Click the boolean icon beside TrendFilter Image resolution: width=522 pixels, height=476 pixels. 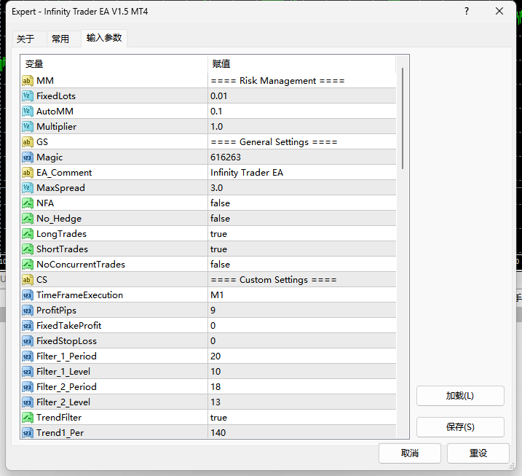[28, 418]
